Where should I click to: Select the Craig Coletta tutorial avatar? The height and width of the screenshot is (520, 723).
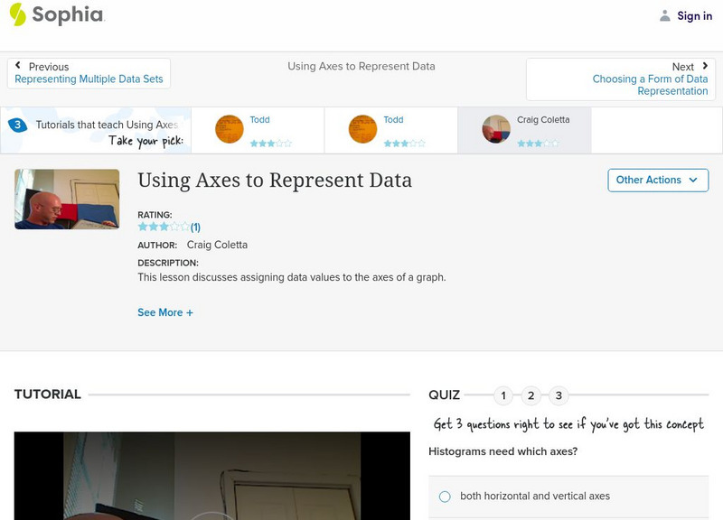[x=496, y=129]
